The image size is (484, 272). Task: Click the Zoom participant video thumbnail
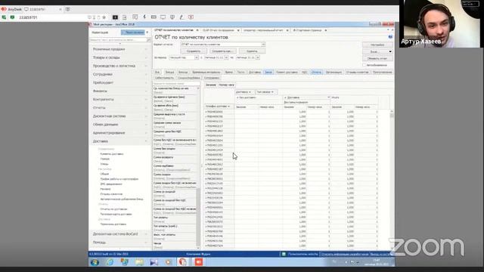pos(439,23)
